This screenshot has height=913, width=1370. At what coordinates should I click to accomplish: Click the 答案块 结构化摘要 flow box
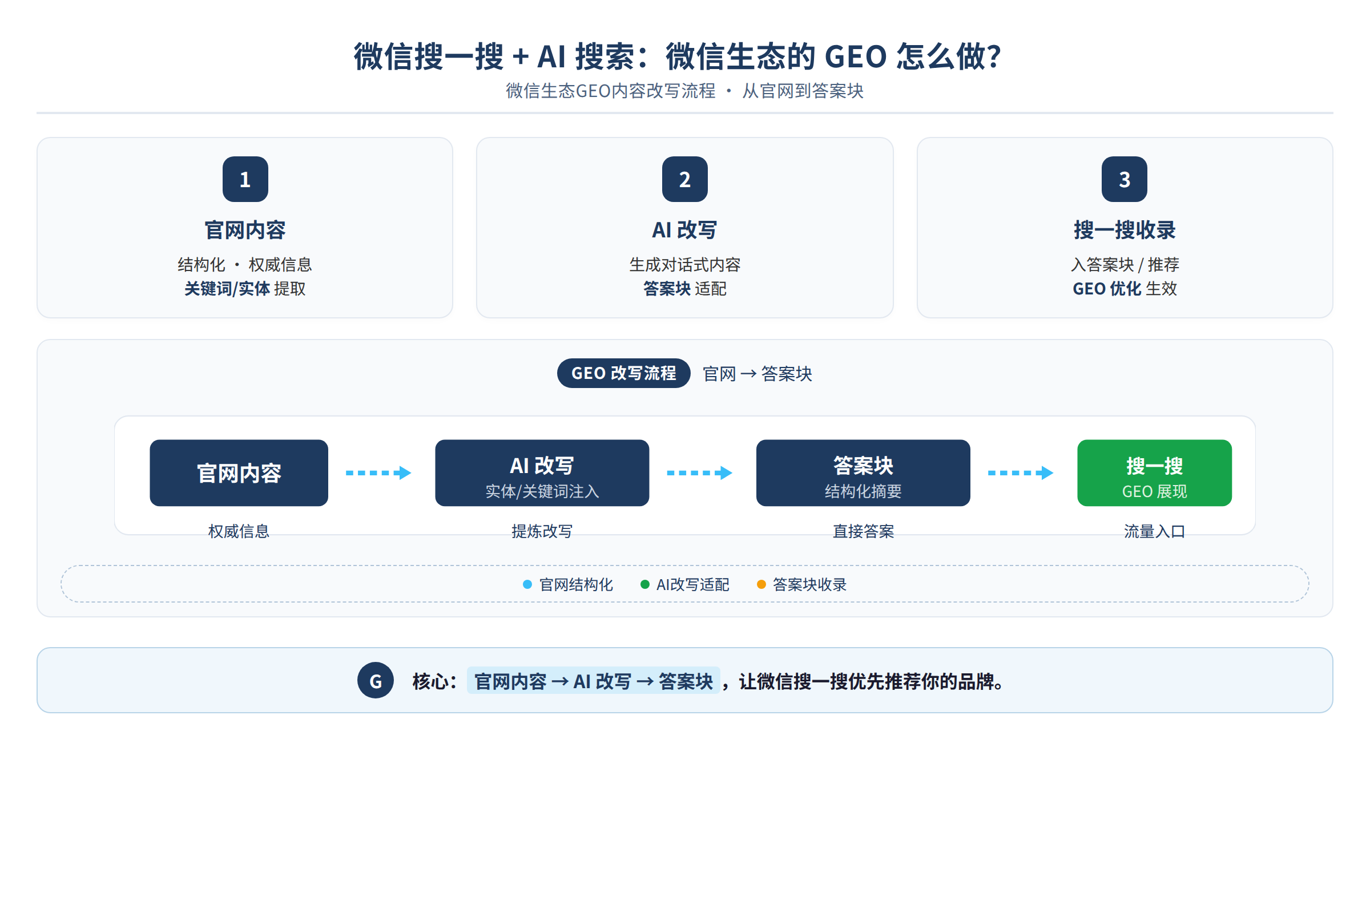[863, 473]
